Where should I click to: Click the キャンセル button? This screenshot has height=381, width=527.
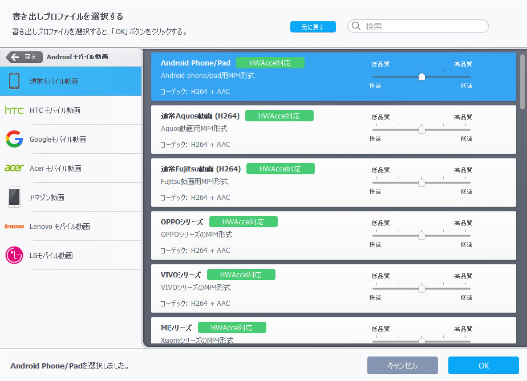(x=402, y=365)
